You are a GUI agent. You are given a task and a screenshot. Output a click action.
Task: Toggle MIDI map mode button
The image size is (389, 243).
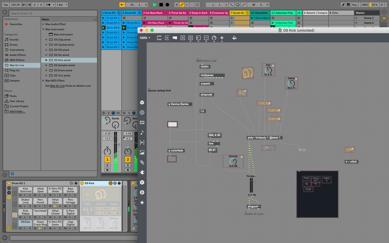click(365, 5)
